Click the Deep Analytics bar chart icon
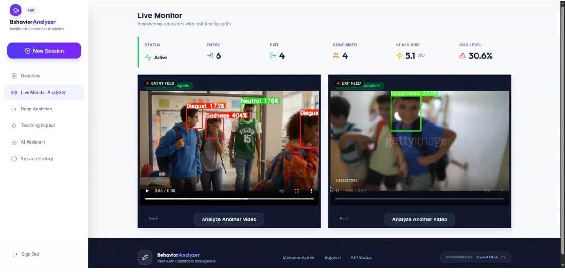This screenshot has width=565, height=272. click(x=14, y=109)
